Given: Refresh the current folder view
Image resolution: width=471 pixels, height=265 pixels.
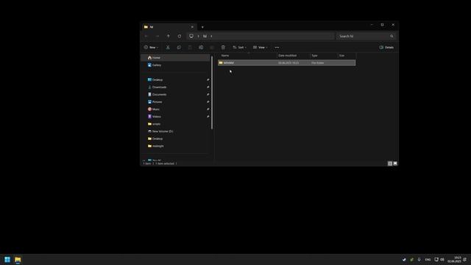Looking at the screenshot, I should (180, 36).
